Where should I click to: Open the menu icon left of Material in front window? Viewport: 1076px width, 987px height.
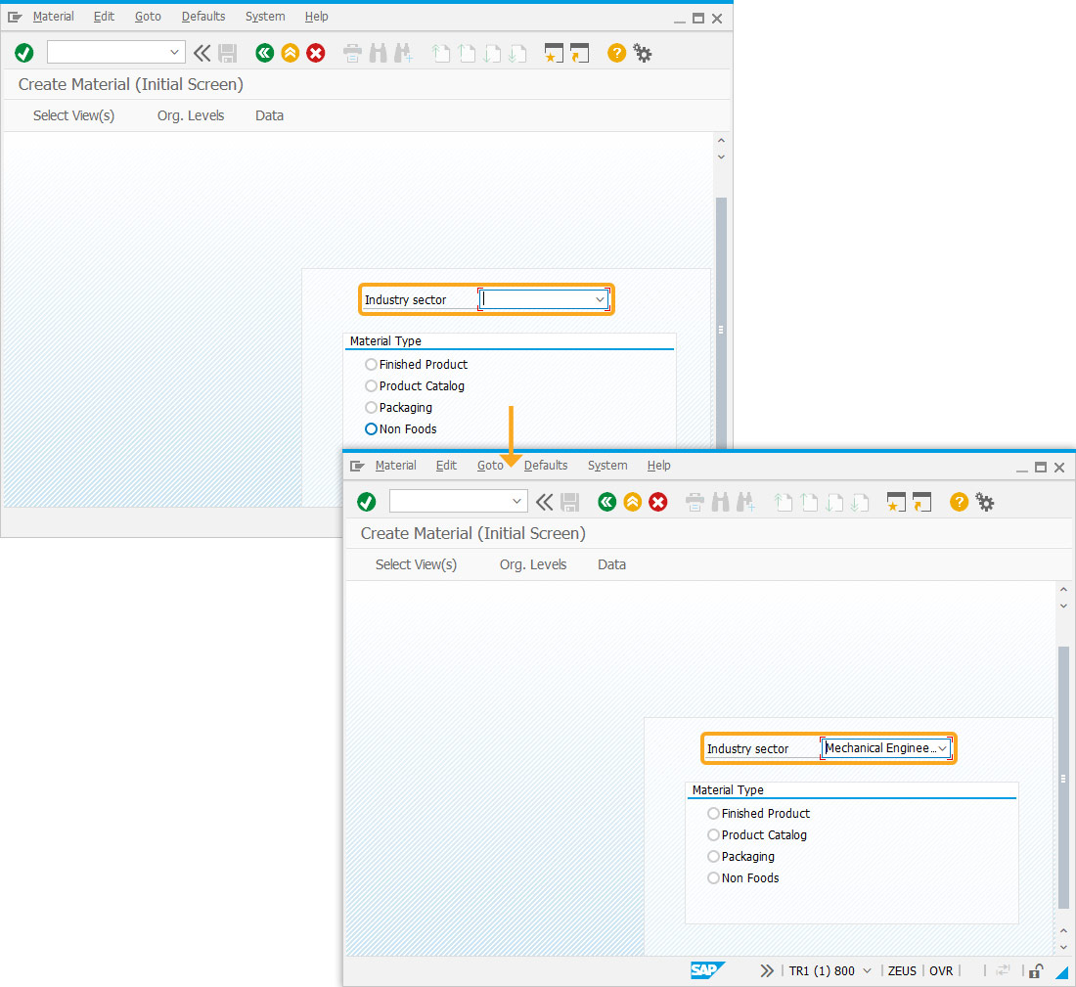[357, 466]
